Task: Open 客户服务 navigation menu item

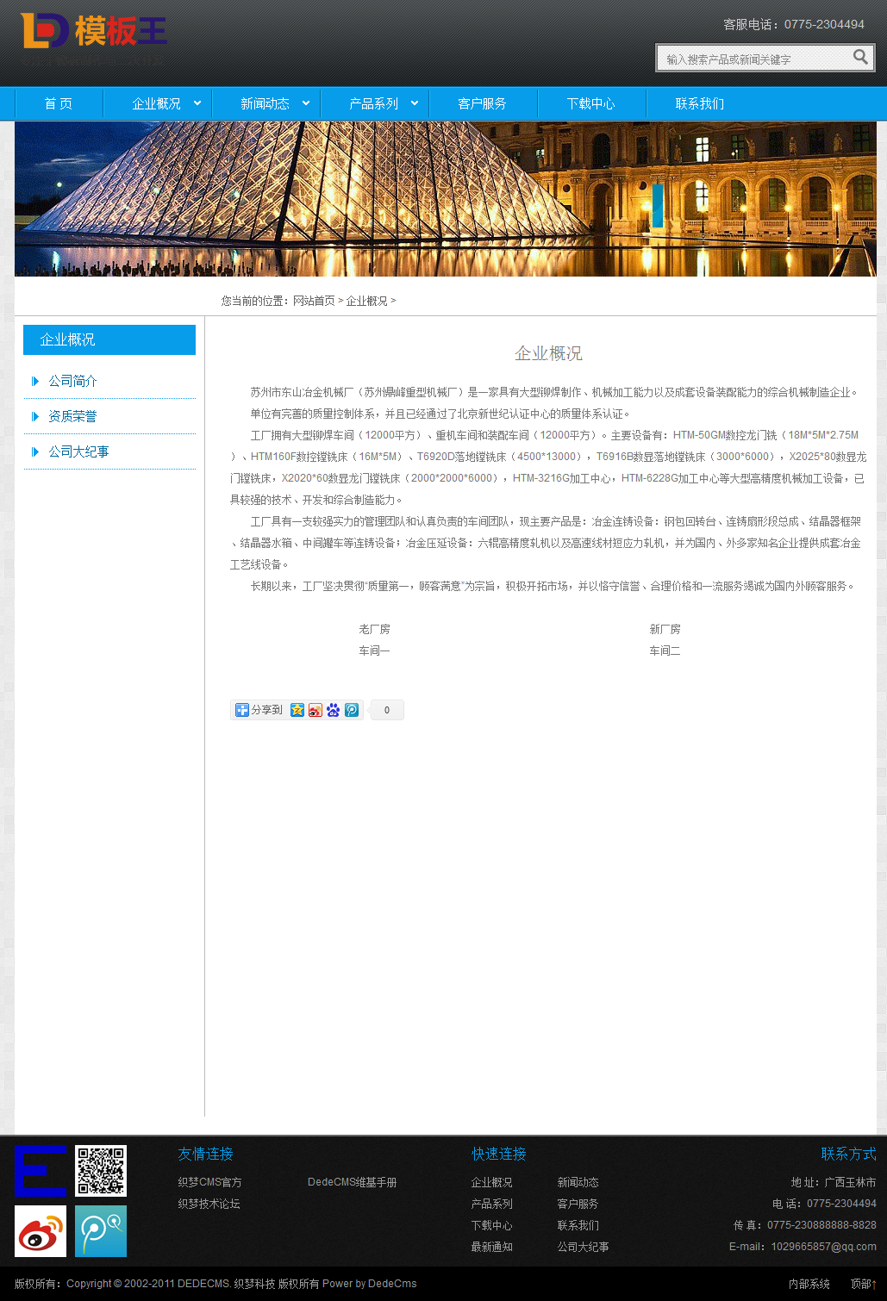Action: tap(482, 103)
